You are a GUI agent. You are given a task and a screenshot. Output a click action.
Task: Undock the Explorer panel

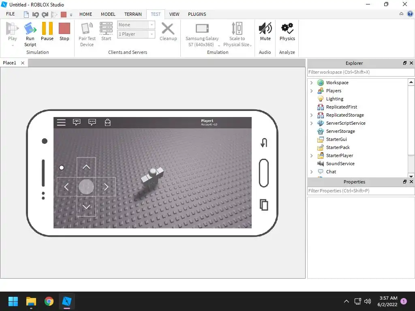[405, 63]
